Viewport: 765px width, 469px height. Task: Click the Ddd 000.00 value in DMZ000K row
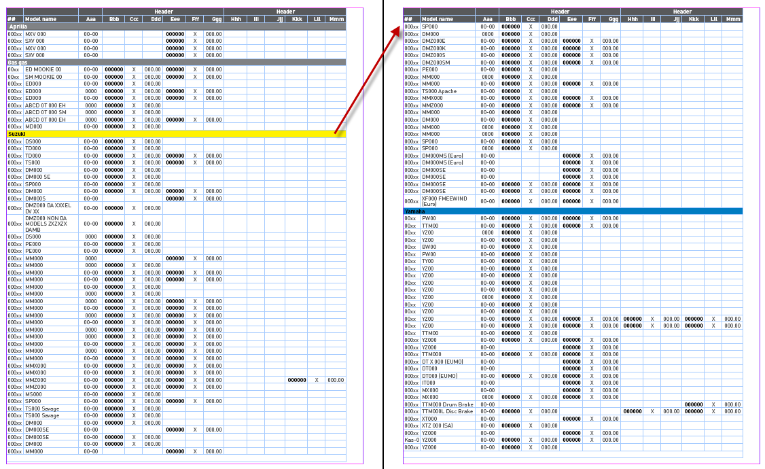coord(550,48)
